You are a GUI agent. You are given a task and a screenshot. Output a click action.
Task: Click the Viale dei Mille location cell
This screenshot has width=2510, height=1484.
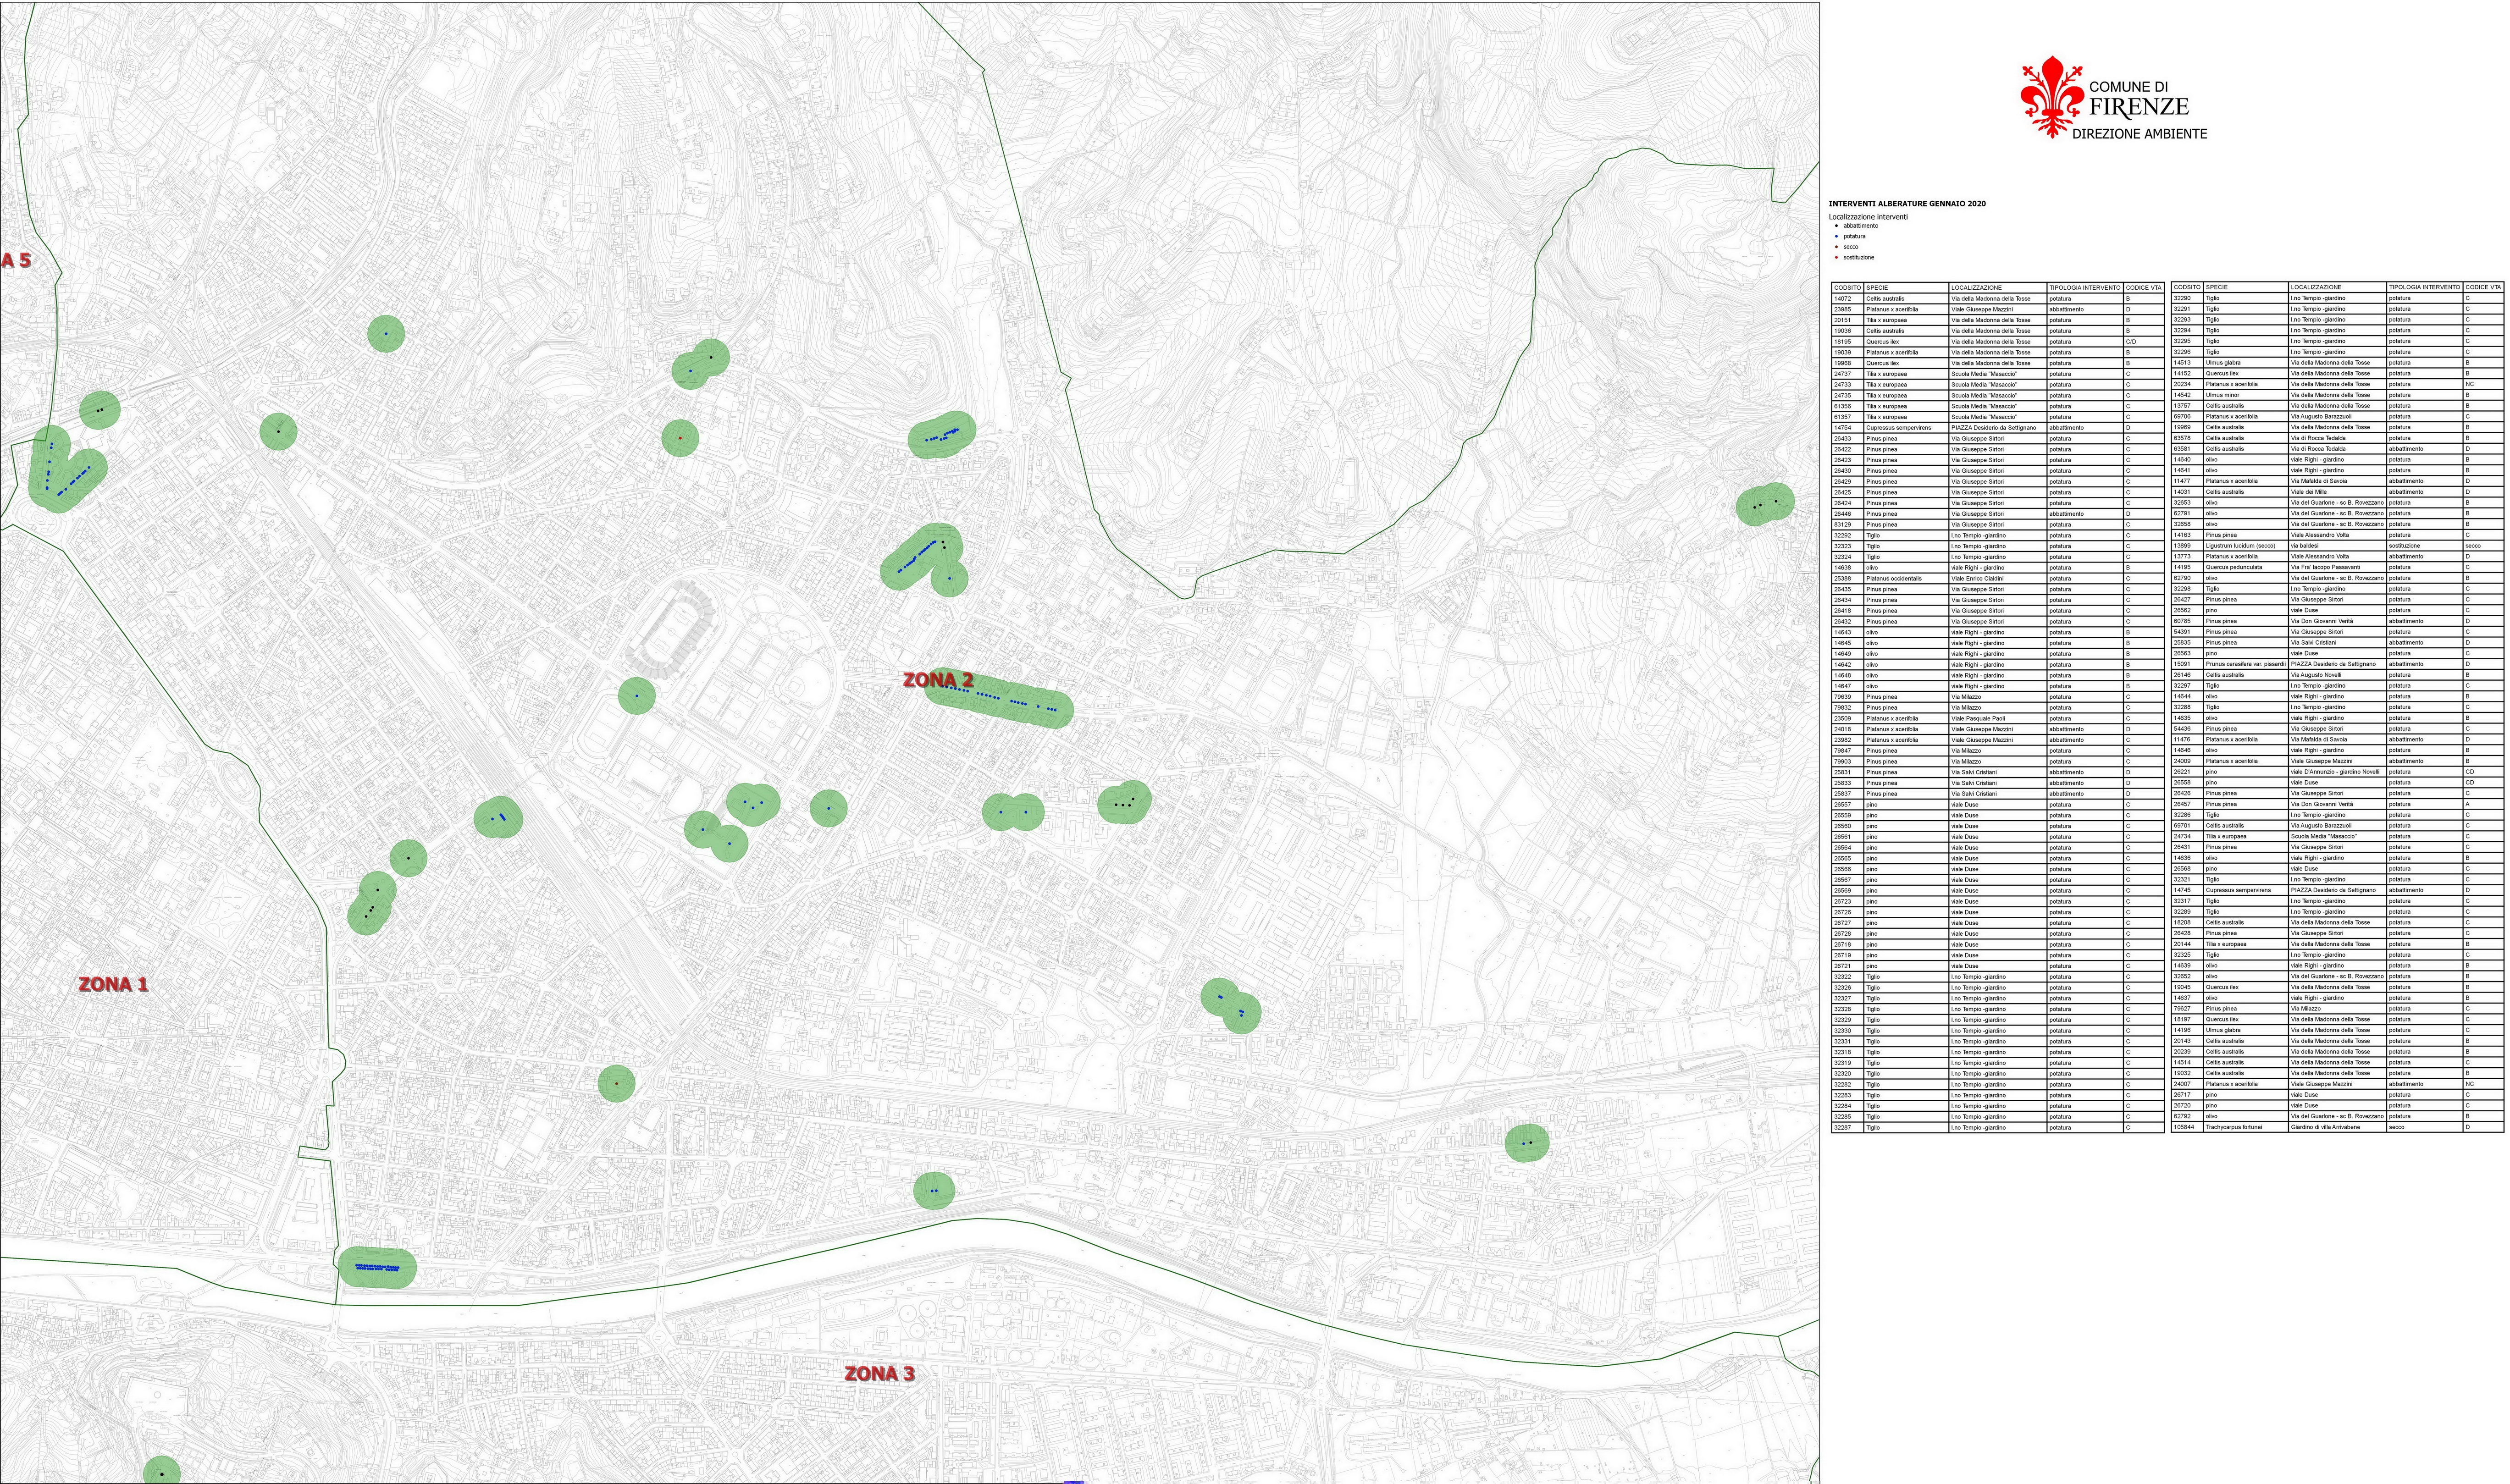coord(2337,492)
